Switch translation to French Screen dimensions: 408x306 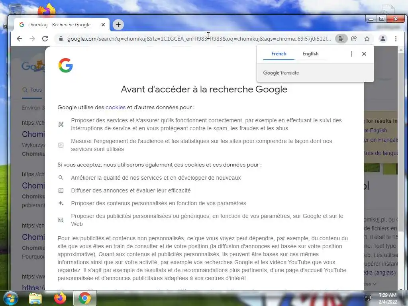[279, 54]
